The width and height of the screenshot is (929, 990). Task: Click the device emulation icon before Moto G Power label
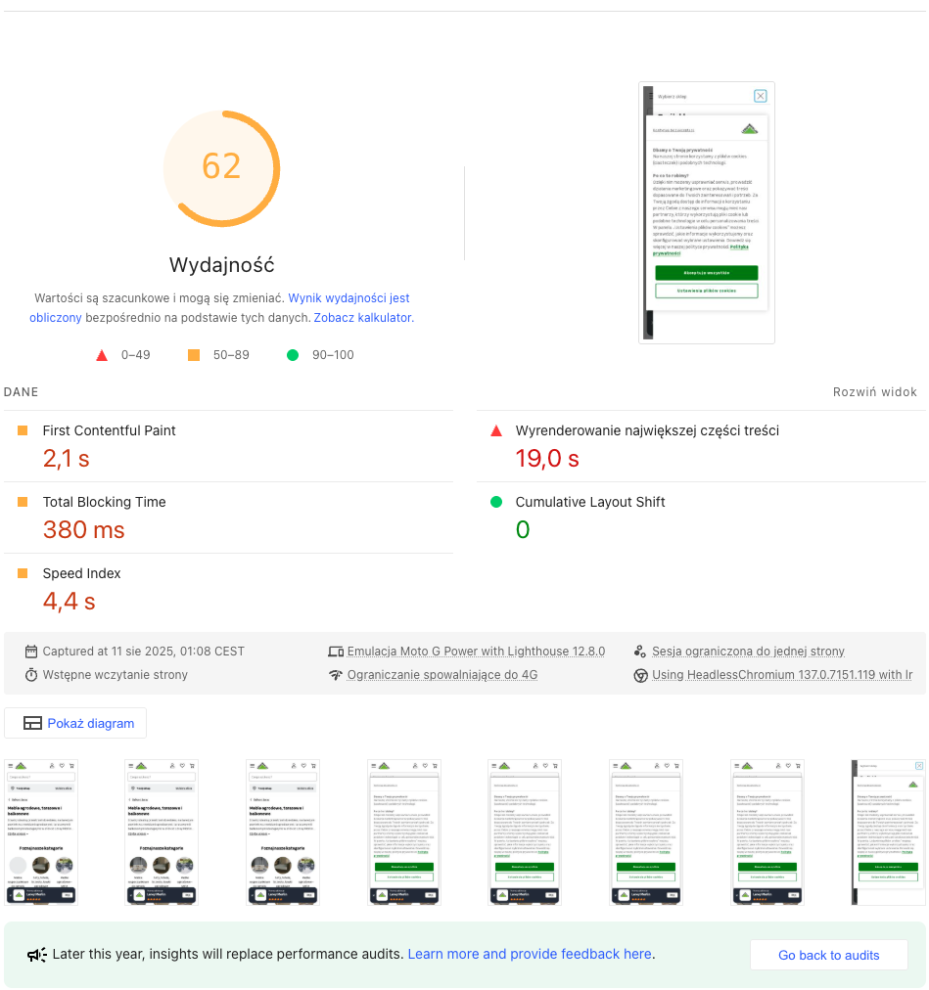[336, 651]
